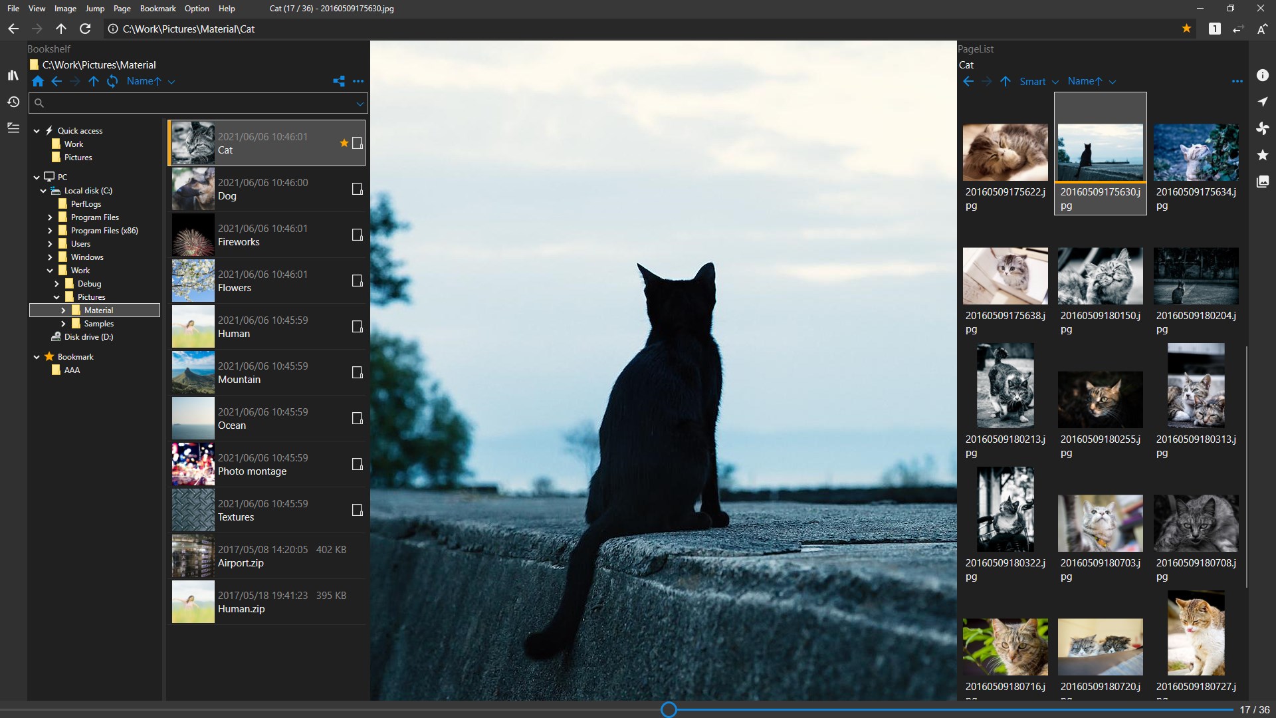This screenshot has width=1276, height=718.
Task: Open the pinwheel effects panel icon
Action: pos(1262,128)
